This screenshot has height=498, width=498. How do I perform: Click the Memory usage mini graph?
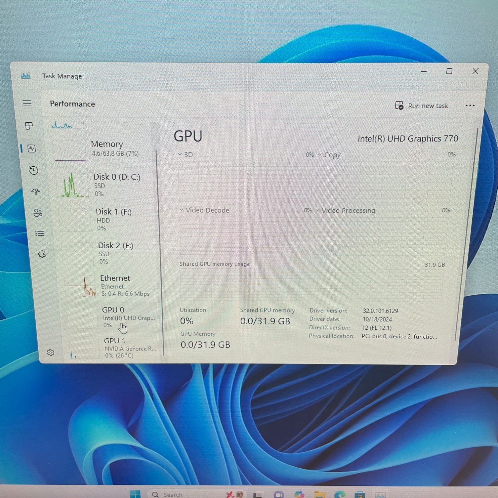coord(70,150)
